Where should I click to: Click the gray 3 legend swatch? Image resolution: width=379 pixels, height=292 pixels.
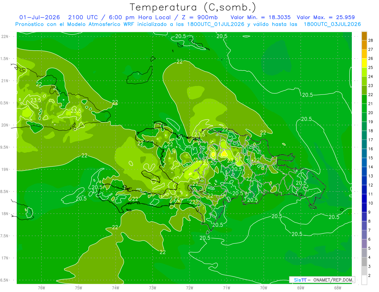pos(364,262)
